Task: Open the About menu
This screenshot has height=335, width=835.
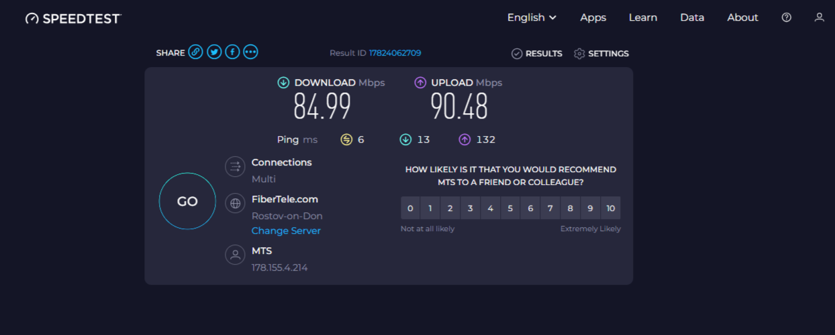Action: (742, 17)
